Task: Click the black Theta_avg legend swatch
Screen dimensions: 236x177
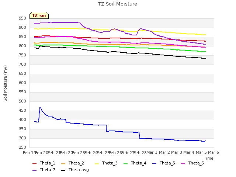Action: click(x=63, y=170)
